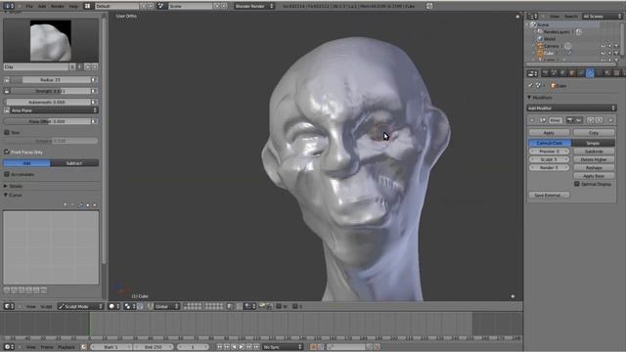Open the Sculpt menu in 3D view header
The width and height of the screenshot is (626, 352).
click(46, 306)
